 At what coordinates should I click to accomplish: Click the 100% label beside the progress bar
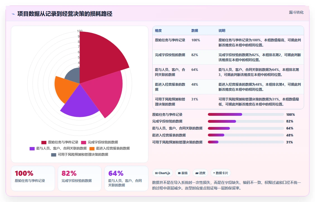[290, 115]
